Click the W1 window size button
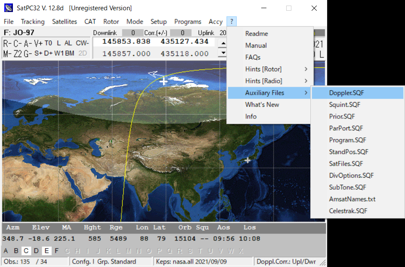 (x=59, y=54)
